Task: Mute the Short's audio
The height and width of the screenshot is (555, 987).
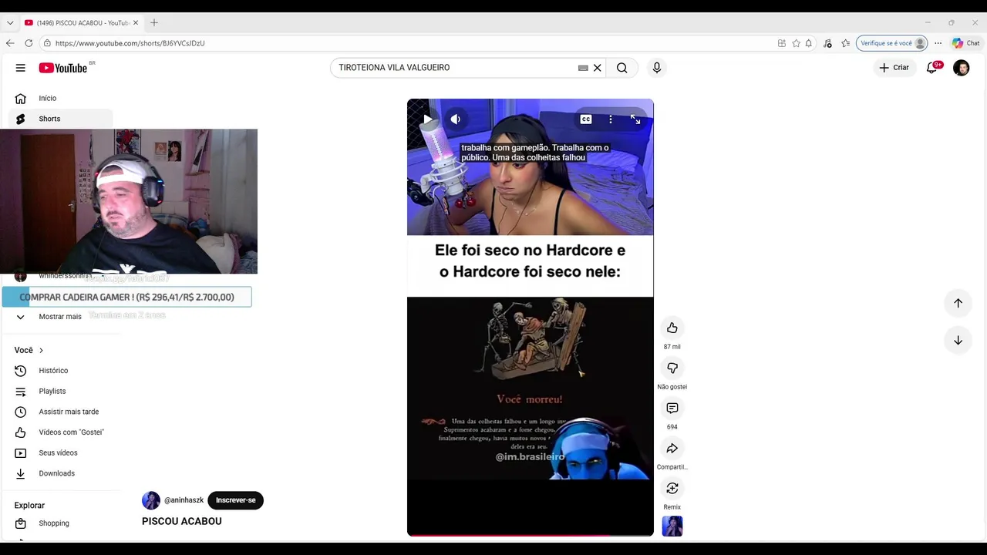Action: click(x=456, y=119)
